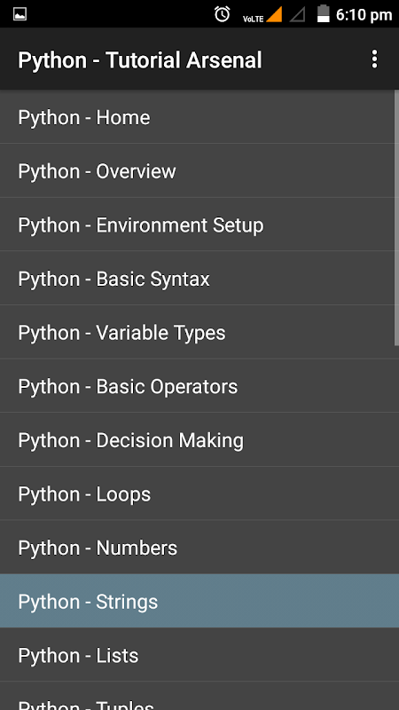Open the Python - Loops topic
The height and width of the screenshot is (710, 399).
pos(197,493)
